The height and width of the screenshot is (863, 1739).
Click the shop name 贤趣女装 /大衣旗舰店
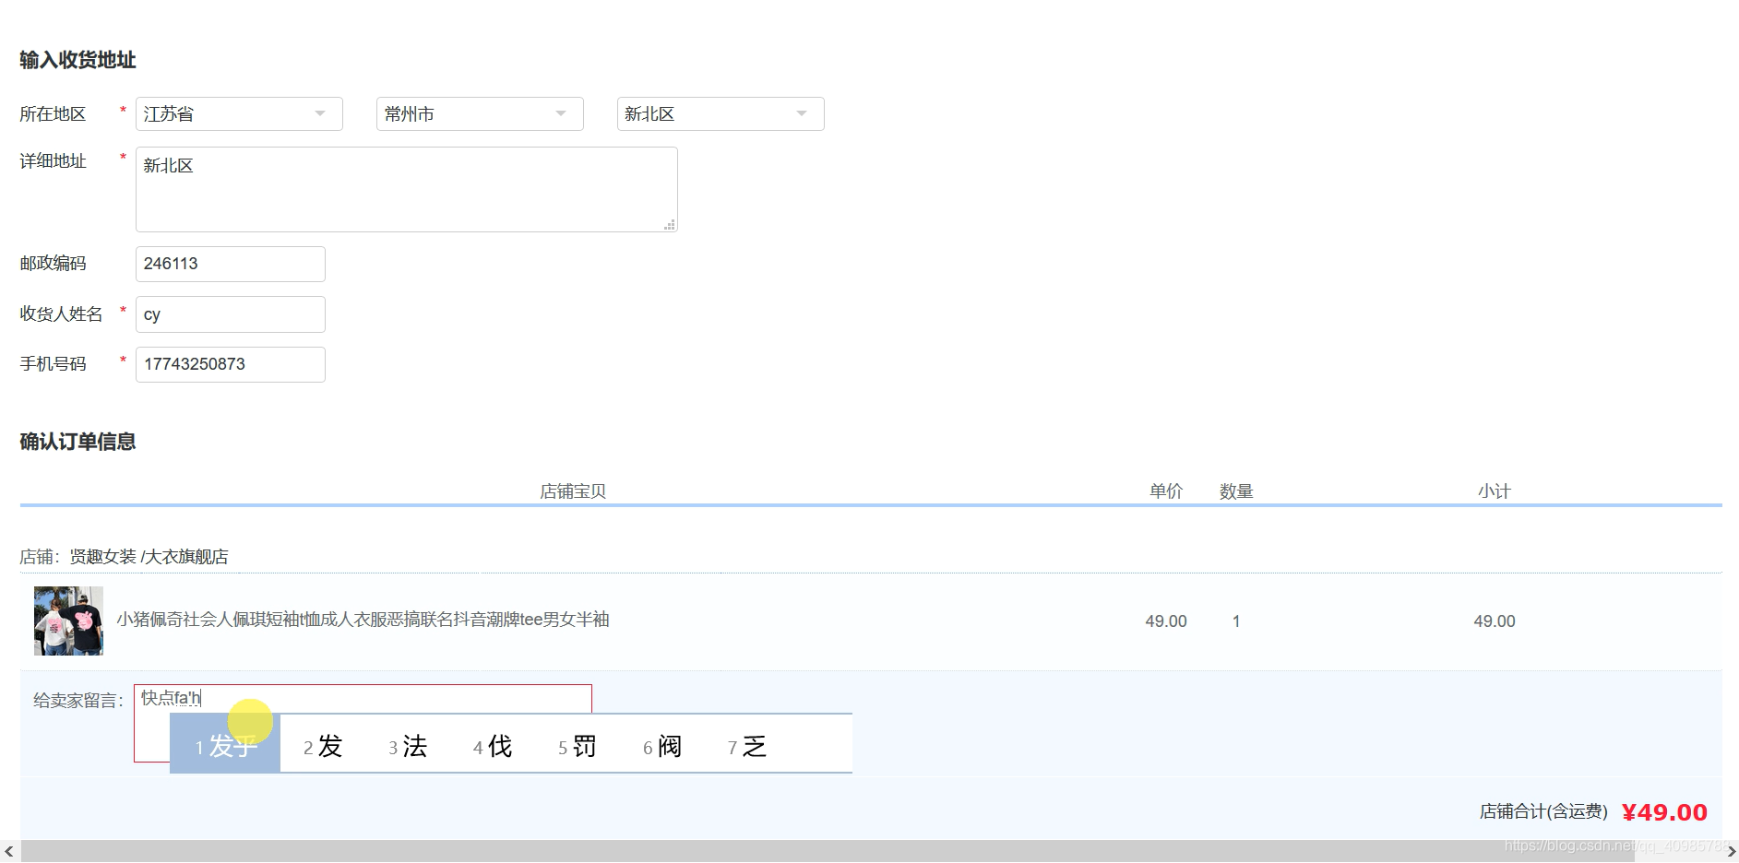tap(149, 557)
